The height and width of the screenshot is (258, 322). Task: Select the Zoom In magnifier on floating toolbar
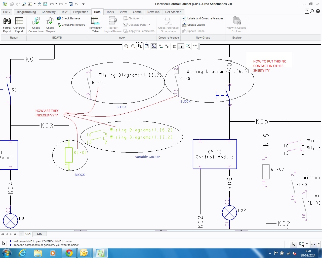point(126,46)
